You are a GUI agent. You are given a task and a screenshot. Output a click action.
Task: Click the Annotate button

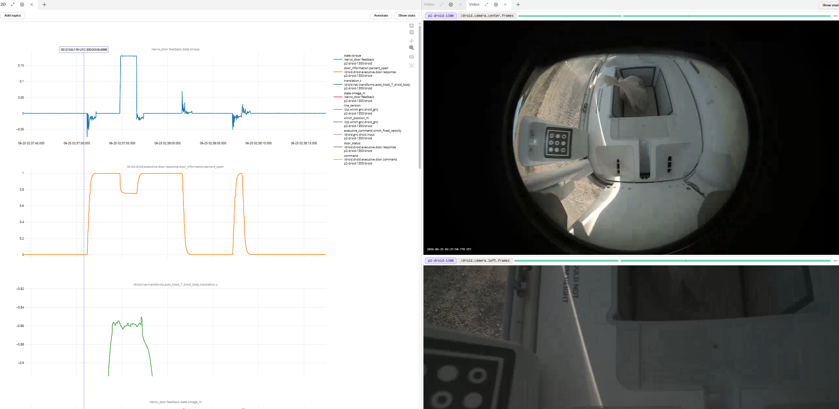pyautogui.click(x=381, y=16)
